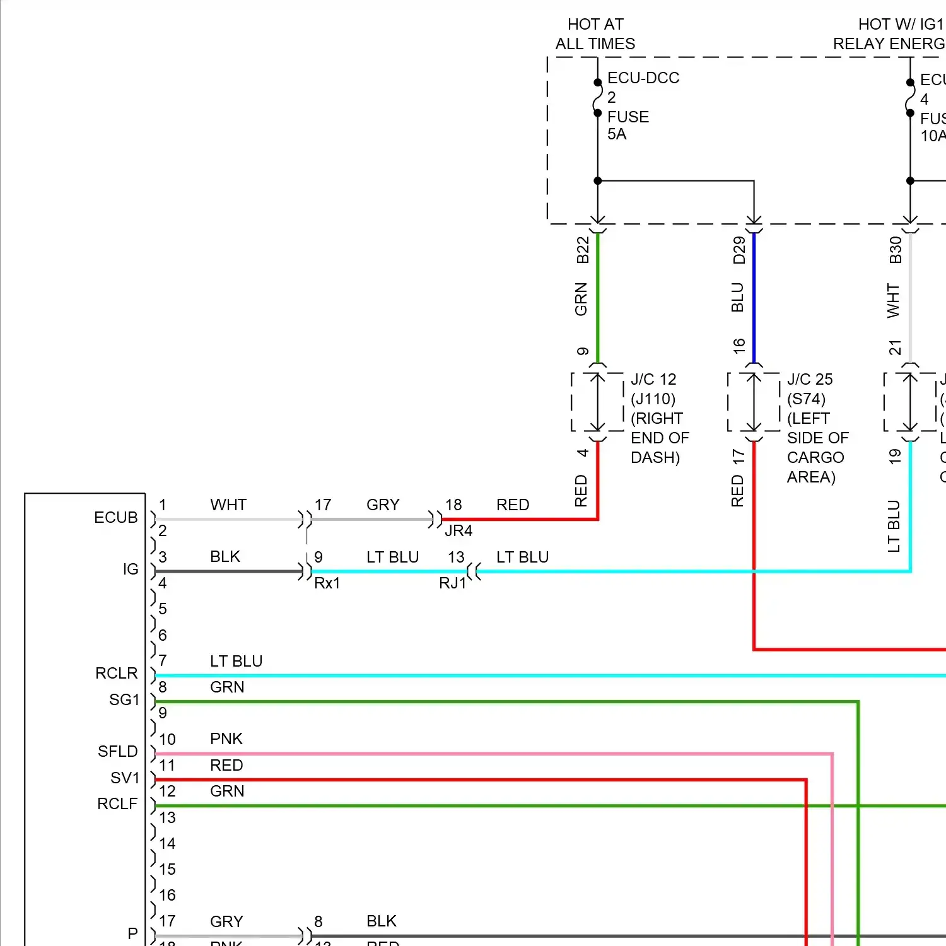Select the ECU-DCC fuse name label
The image size is (946, 946).
[x=643, y=78]
